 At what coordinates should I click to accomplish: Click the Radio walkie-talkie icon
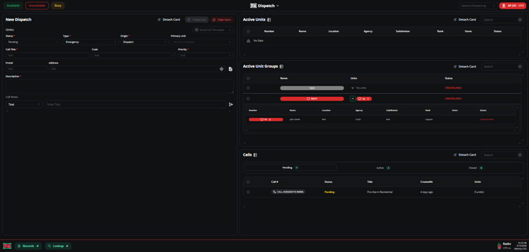pyautogui.click(x=499, y=246)
